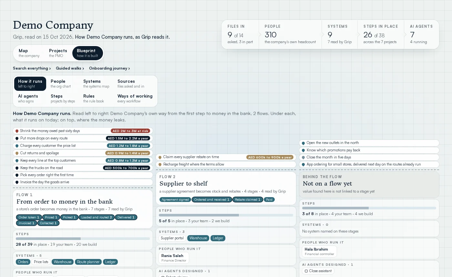452x277 pixels.
Task: Switch to the Steps view
Action: coord(63,99)
